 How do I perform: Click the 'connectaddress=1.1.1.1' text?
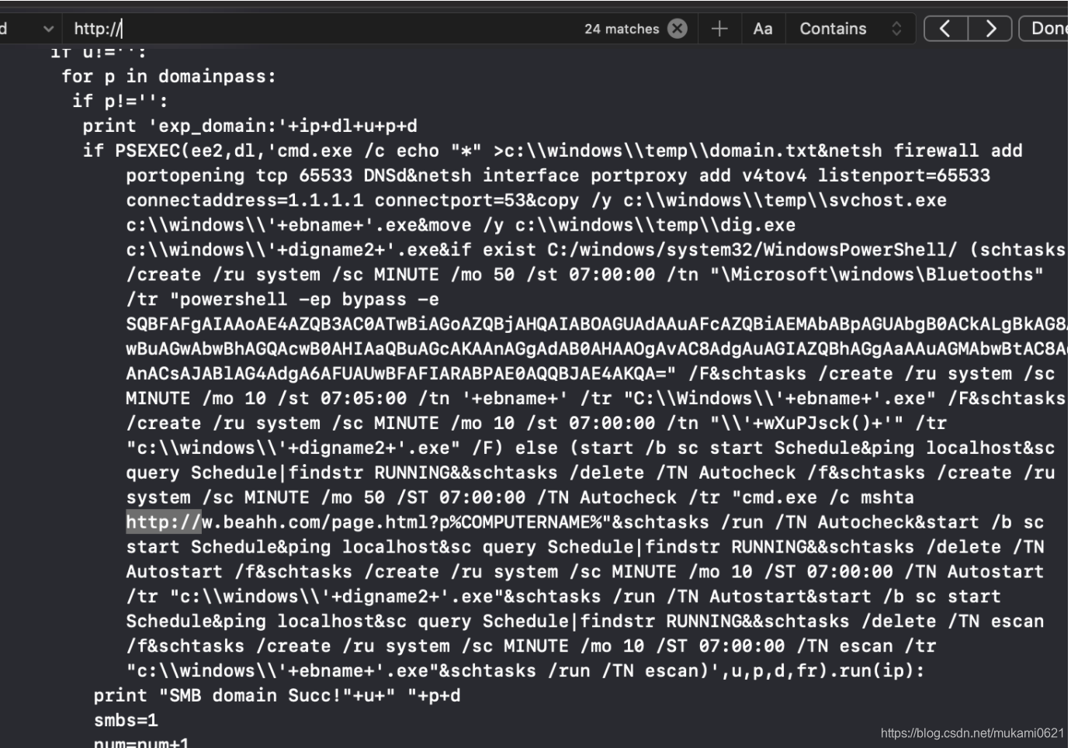pos(244,200)
